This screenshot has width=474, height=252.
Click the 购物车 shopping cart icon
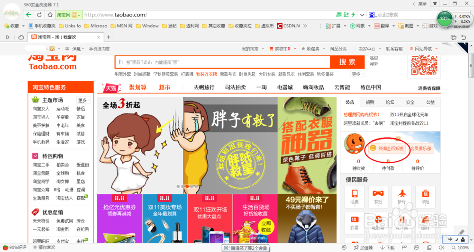(x=271, y=49)
